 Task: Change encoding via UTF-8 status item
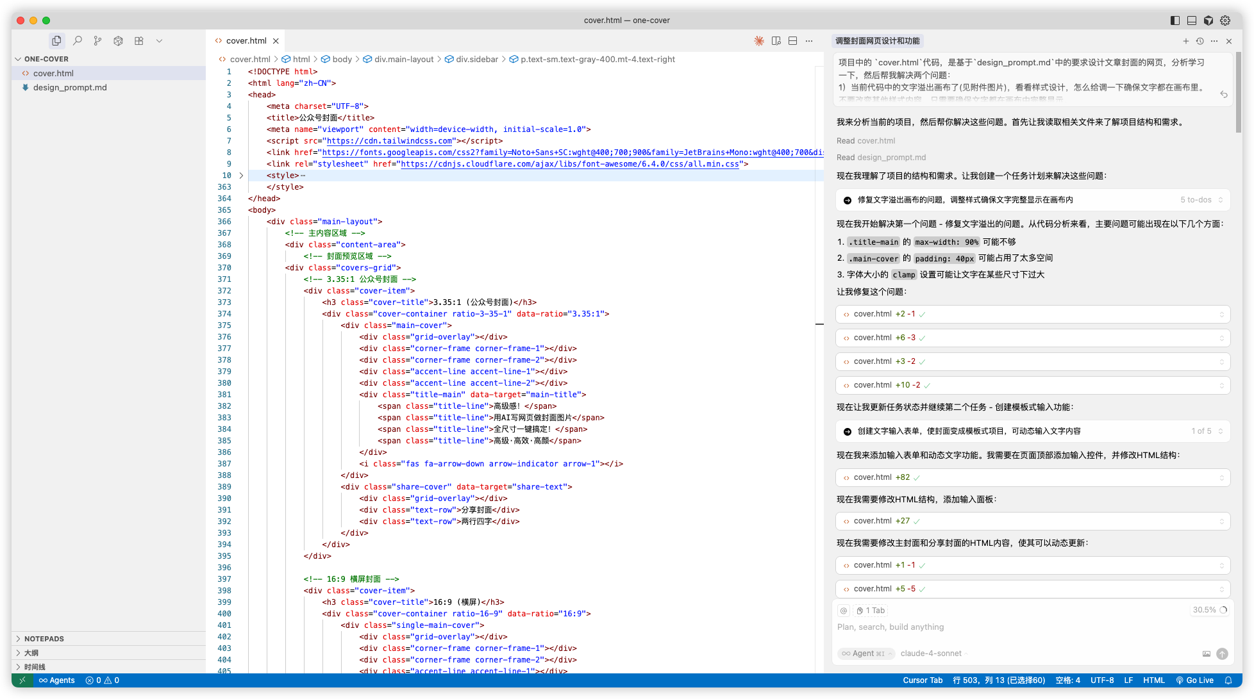coord(1102,680)
